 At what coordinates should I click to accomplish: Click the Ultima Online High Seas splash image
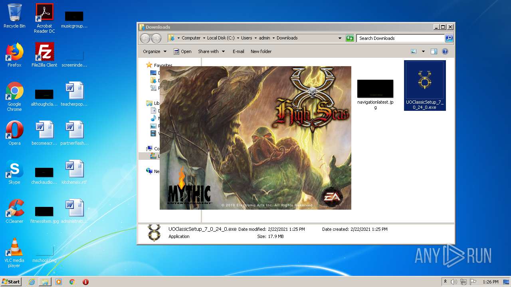coord(255,138)
